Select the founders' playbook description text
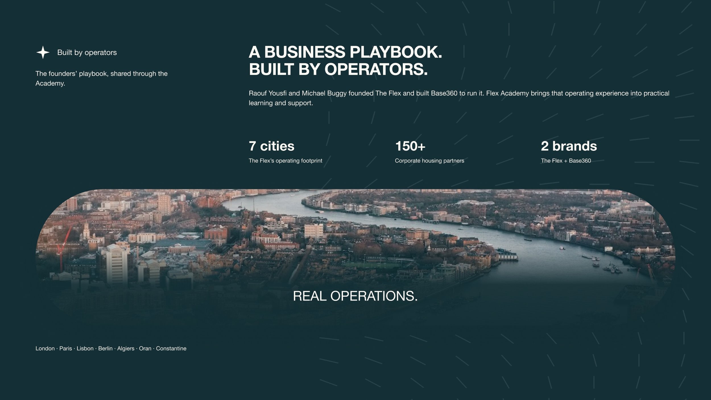Viewport: 711px width, 400px height. (x=102, y=79)
